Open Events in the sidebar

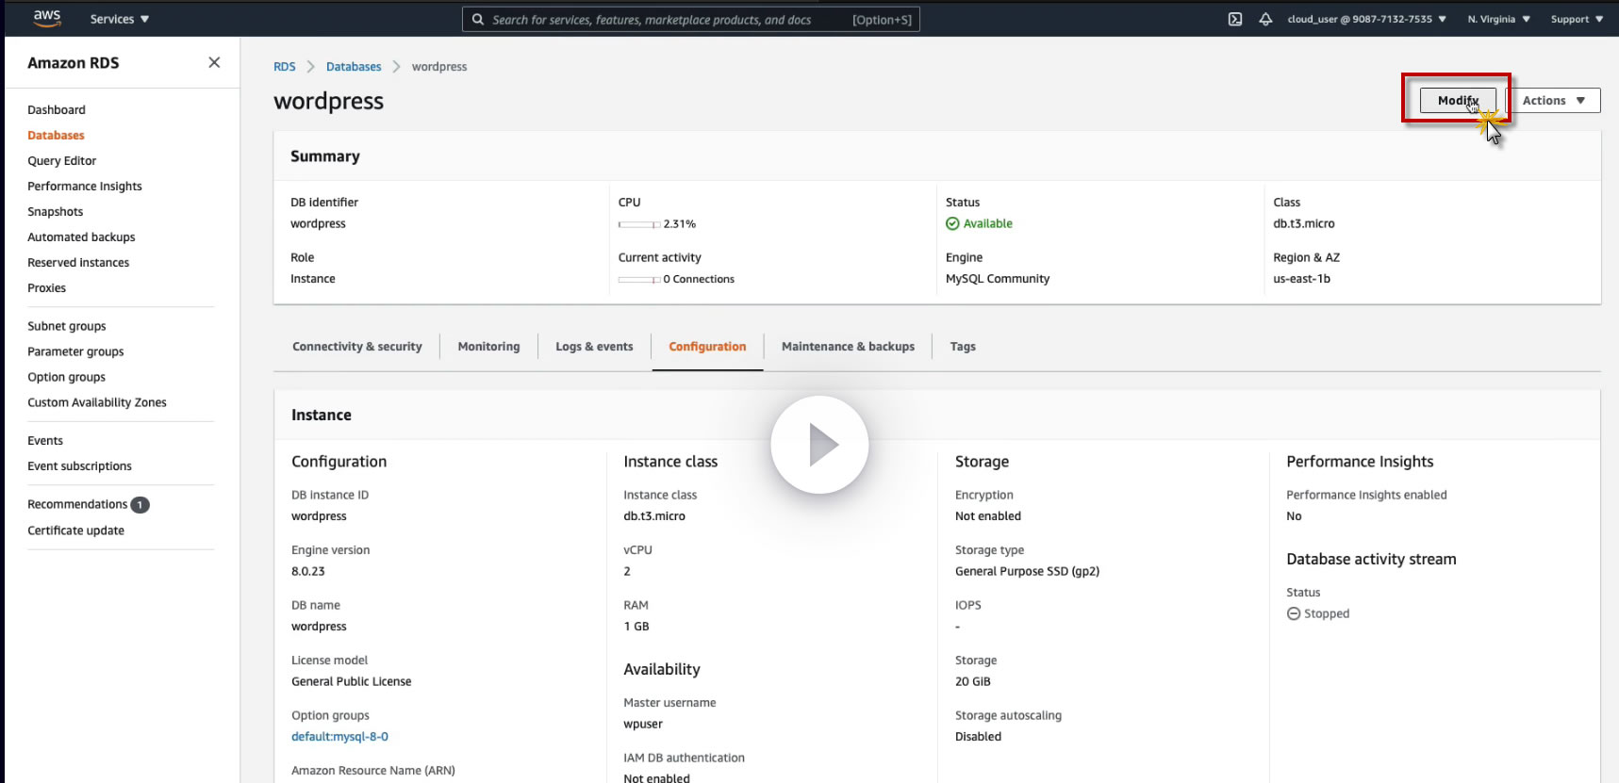[x=45, y=441]
